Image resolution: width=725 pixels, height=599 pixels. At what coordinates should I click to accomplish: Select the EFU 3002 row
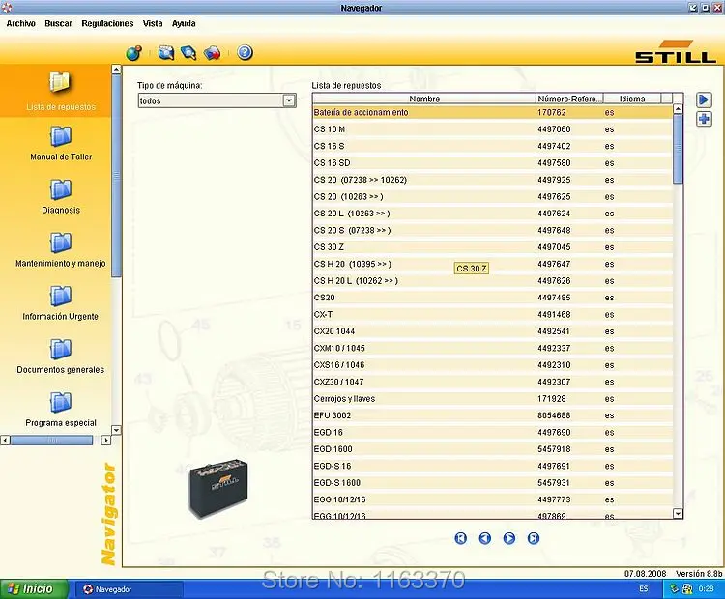pyautogui.click(x=492, y=415)
